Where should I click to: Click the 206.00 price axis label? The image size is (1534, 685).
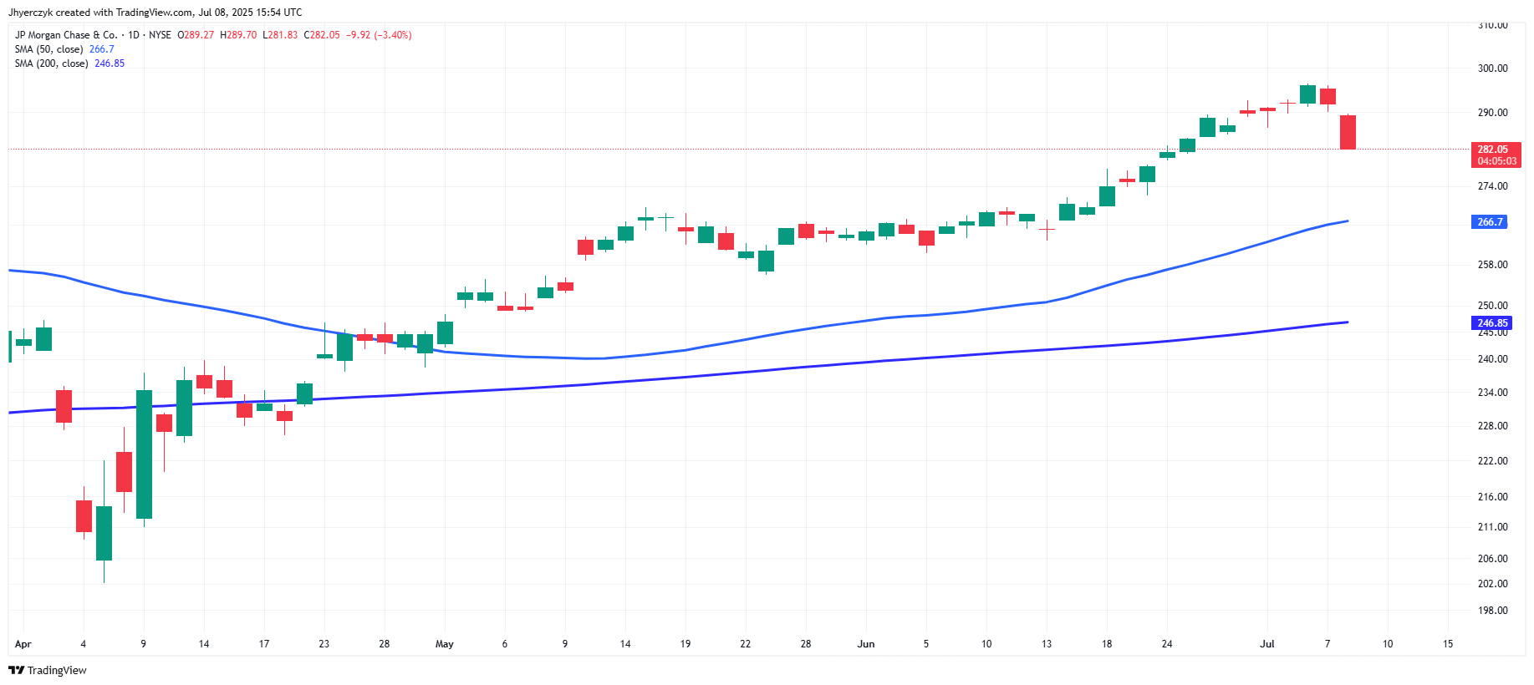pos(1492,559)
